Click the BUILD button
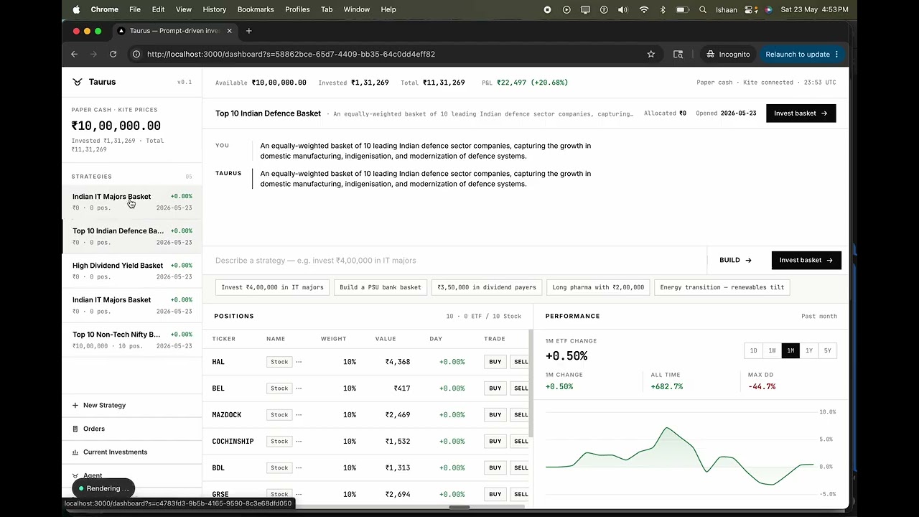 pyautogui.click(x=735, y=261)
